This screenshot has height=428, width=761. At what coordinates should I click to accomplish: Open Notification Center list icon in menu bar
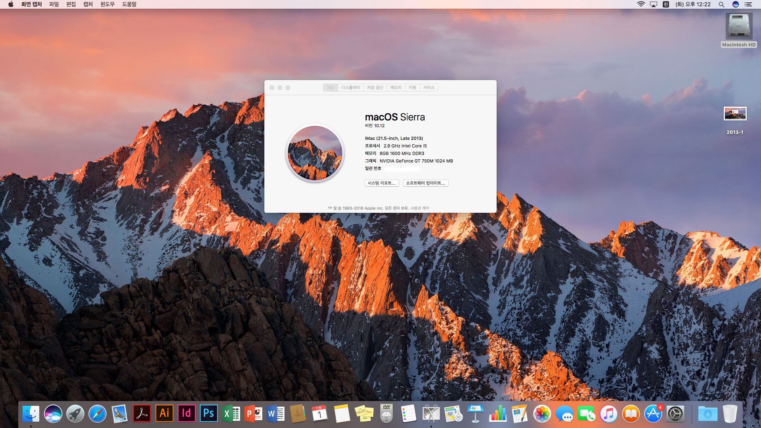click(748, 4)
